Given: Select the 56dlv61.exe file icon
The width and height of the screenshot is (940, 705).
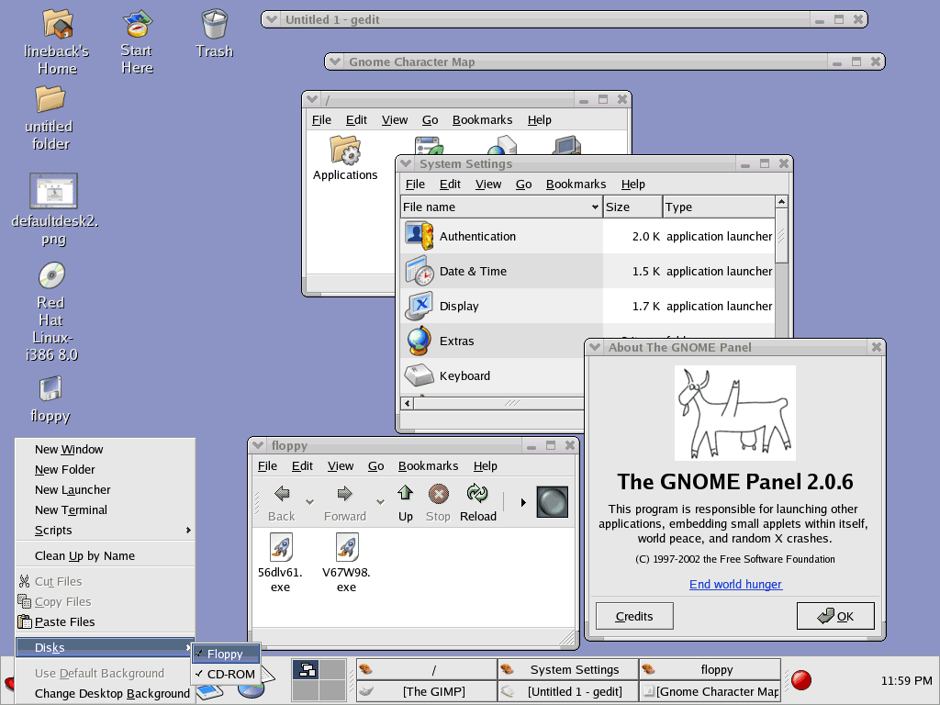Looking at the screenshot, I should pos(280,548).
